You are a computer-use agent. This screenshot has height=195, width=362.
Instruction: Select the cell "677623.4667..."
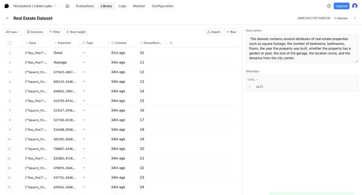pyautogui.click(x=64, y=72)
